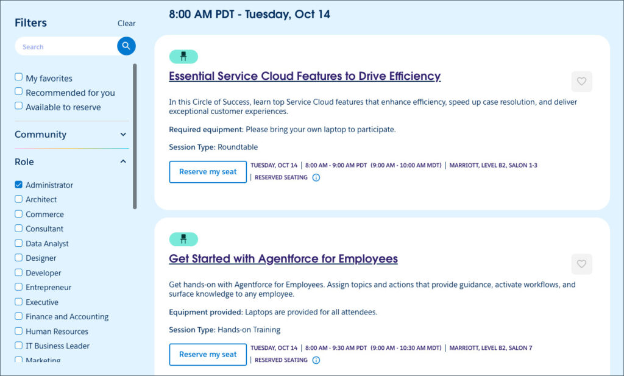Click the blue search magnifier button
This screenshot has height=376, width=624.
[126, 46]
